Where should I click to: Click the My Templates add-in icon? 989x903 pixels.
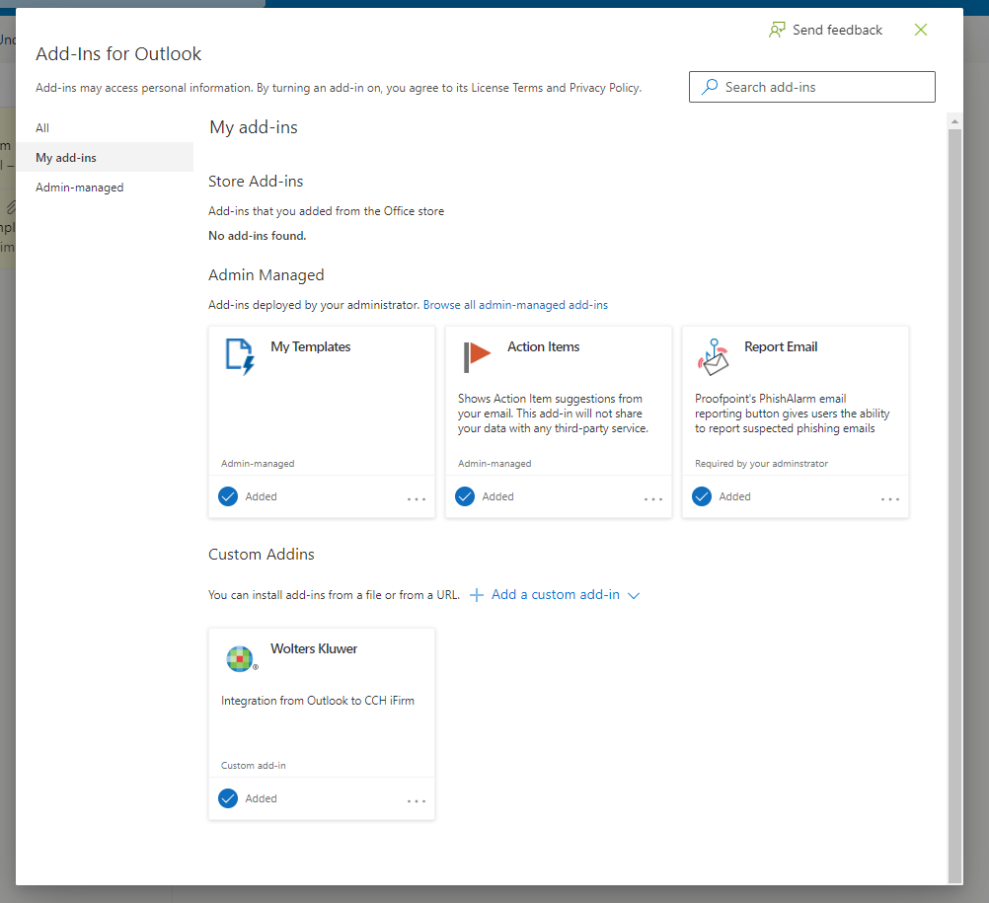pyautogui.click(x=240, y=357)
